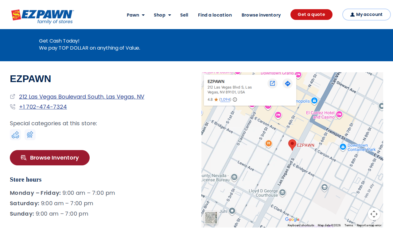Open larger map icon in the info card
The height and width of the screenshot is (245, 393).
click(x=272, y=83)
